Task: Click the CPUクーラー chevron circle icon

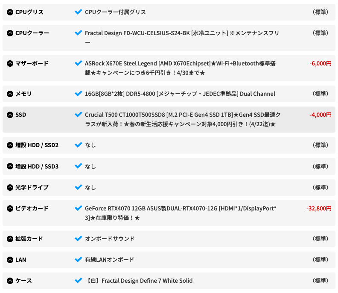Action: pos(10,33)
